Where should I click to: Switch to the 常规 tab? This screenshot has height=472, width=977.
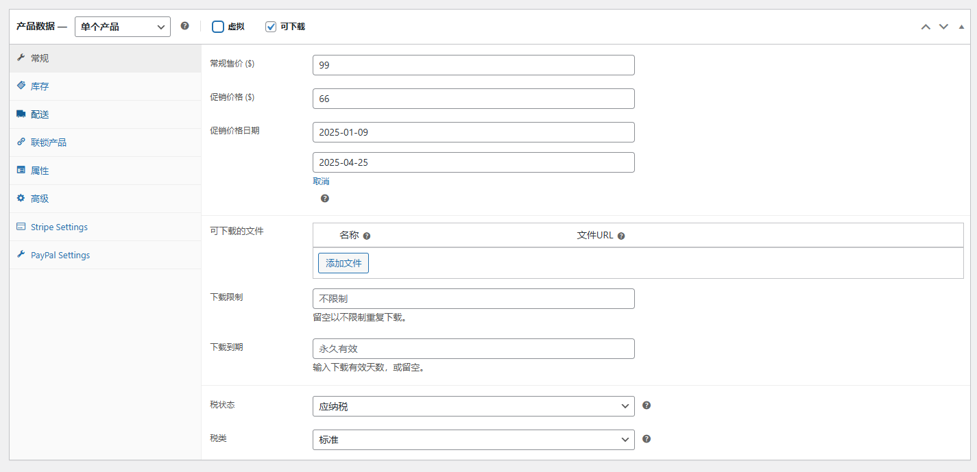(x=105, y=58)
